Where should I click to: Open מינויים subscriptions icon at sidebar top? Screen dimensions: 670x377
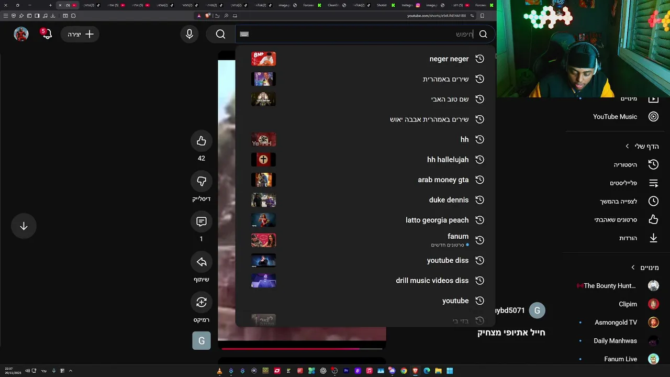coord(653,99)
